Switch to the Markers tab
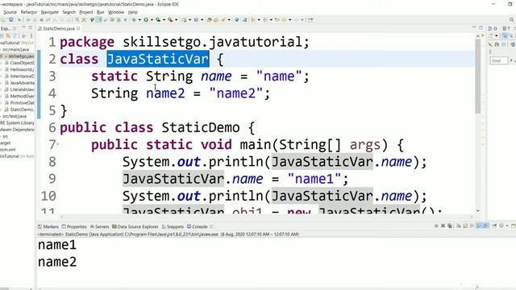516x290 pixels. pyautogui.click(x=48, y=226)
